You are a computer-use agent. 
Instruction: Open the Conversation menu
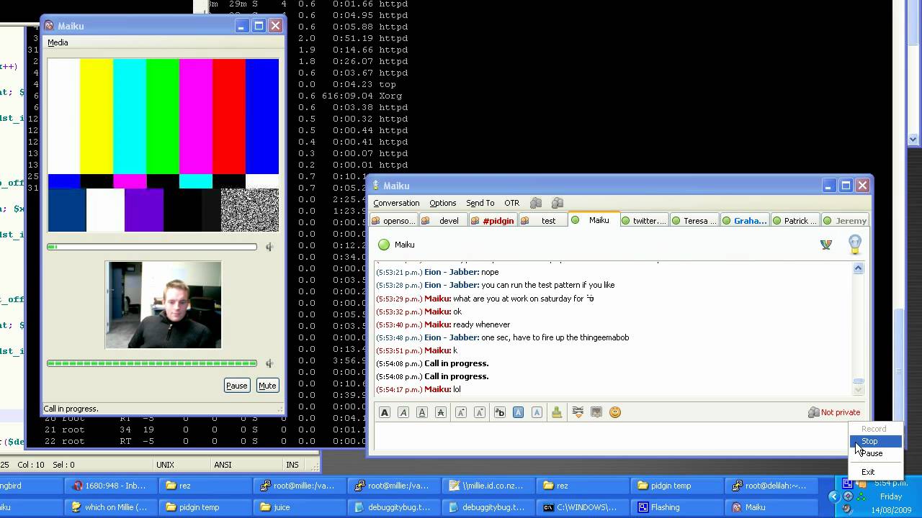(x=396, y=203)
